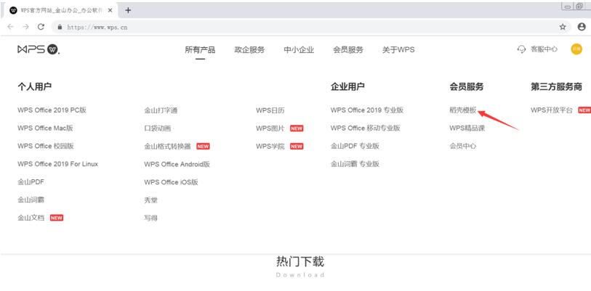Open the 会员服务 nav menu
The width and height of the screenshot is (591, 291).
pyautogui.click(x=348, y=49)
